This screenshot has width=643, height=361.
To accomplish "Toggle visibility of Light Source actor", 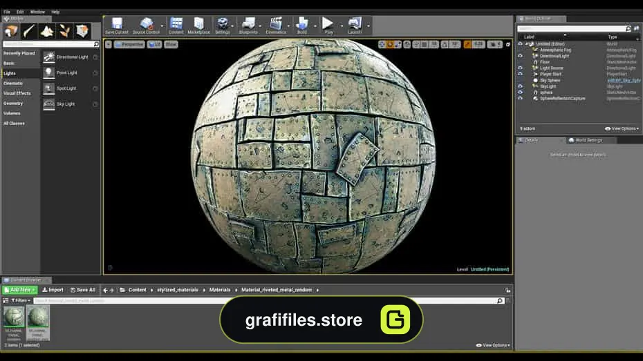I will (x=521, y=68).
